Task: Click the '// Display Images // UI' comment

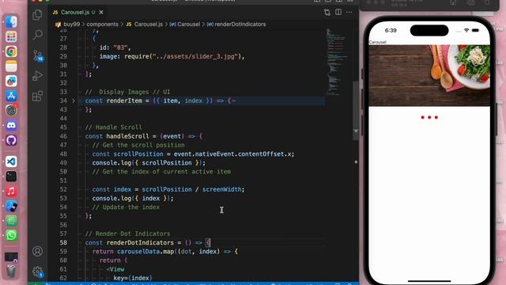Action: [x=128, y=92]
